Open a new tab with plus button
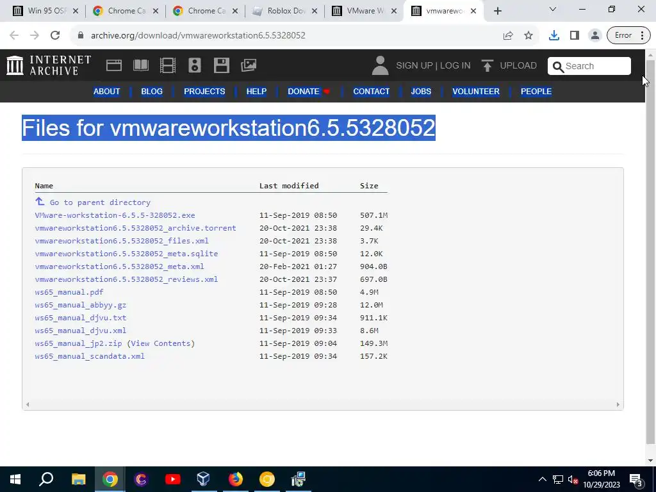 pyautogui.click(x=497, y=11)
